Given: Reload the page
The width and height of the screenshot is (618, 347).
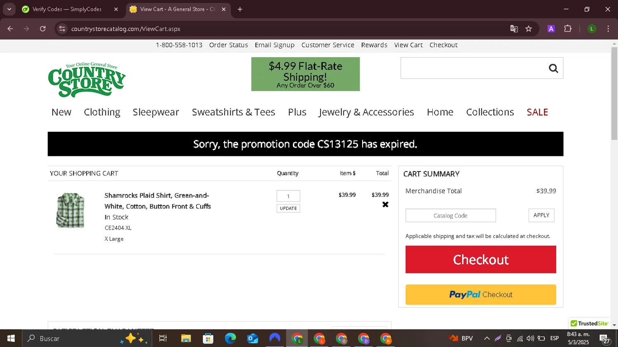Looking at the screenshot, I should pyautogui.click(x=43, y=29).
